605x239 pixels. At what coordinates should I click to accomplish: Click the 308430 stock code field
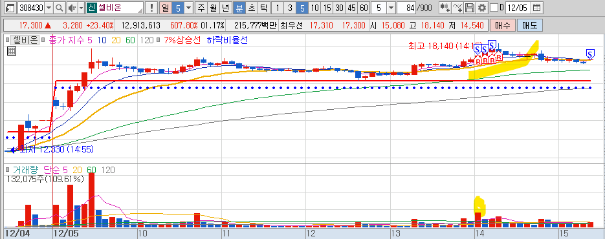pos(32,8)
